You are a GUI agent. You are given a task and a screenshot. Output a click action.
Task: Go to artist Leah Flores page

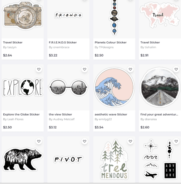click(x=13, y=119)
